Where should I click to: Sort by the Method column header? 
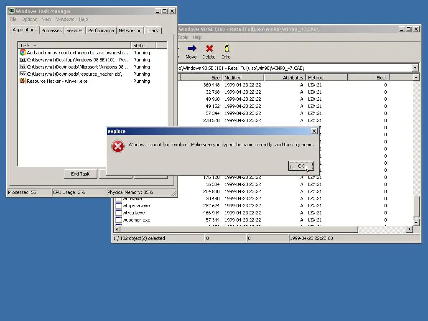(326, 77)
